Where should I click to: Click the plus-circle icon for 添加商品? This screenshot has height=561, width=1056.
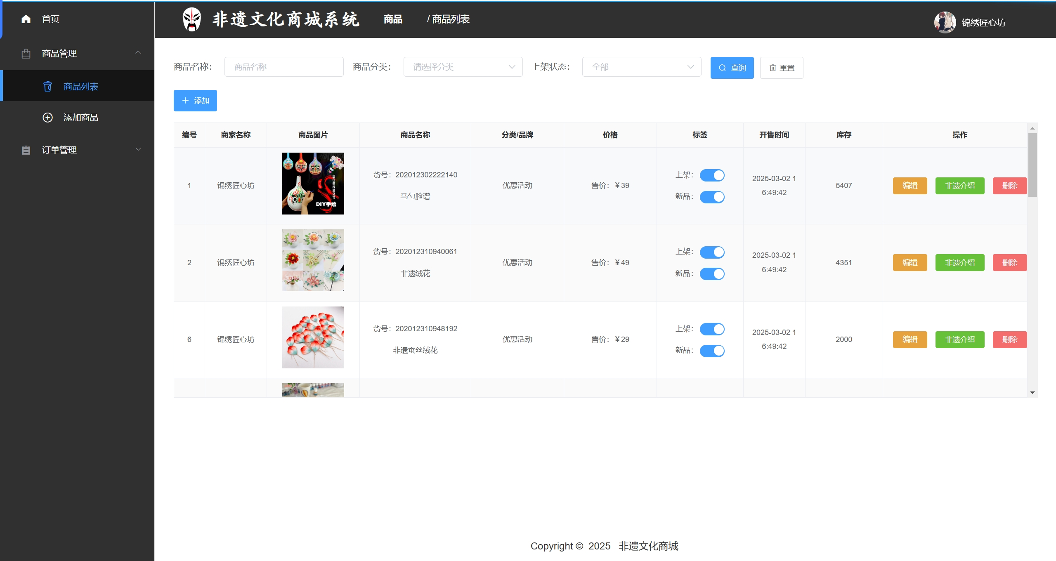point(48,118)
